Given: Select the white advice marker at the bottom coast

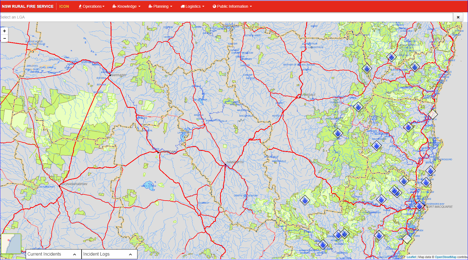Looking at the screenshot, I should tap(407, 238).
